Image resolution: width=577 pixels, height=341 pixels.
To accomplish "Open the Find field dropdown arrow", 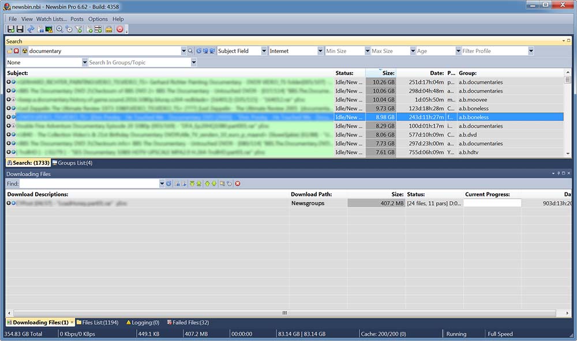I will pos(162,183).
